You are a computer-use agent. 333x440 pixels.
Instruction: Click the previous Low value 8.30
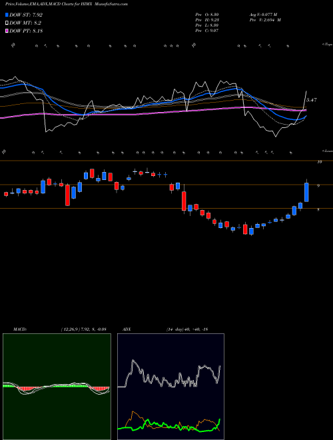click(x=207, y=25)
